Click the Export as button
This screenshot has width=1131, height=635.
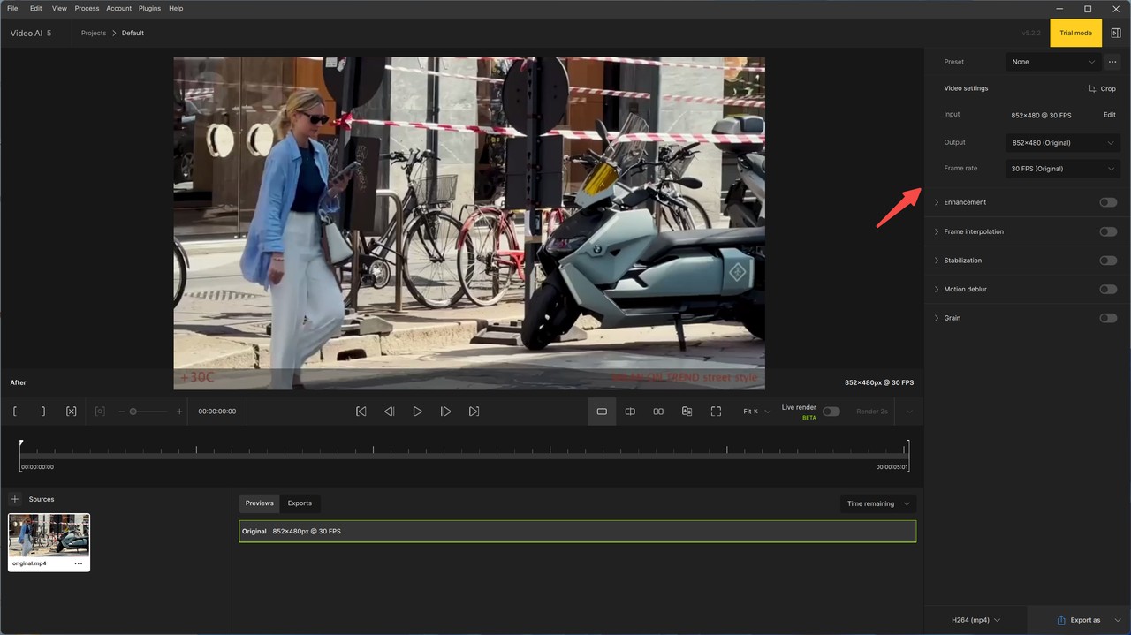[x=1078, y=620]
